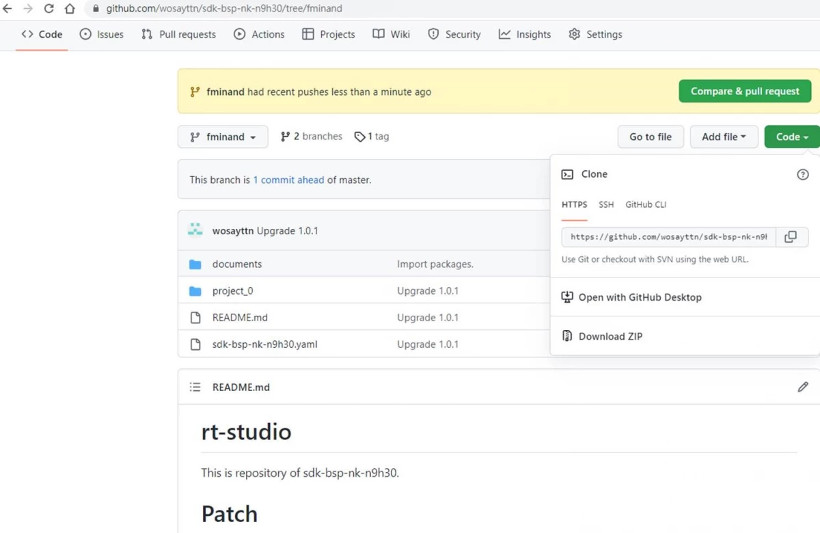View the 1 tag link
The image size is (820, 533).
pos(372,137)
